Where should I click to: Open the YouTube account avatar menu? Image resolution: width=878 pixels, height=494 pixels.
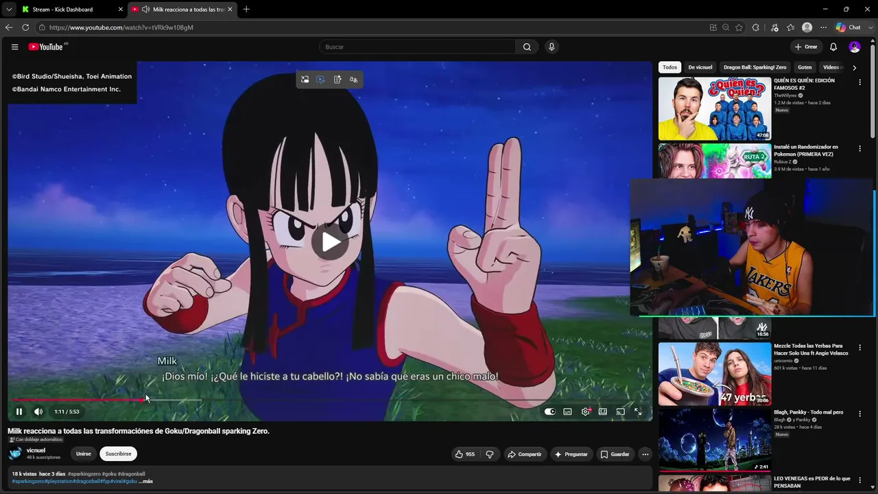[x=855, y=47]
